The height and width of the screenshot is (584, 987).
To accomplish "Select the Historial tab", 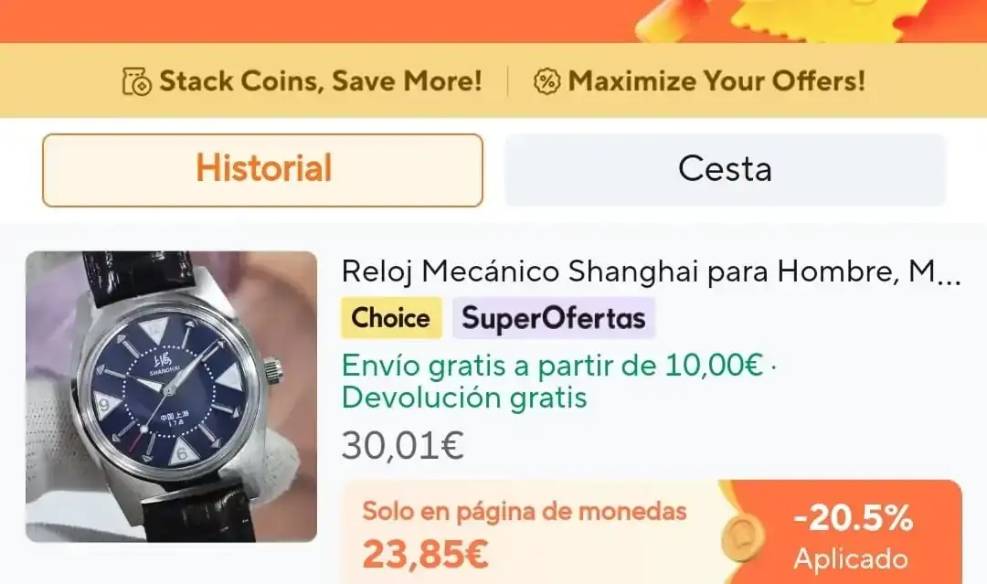I will tap(262, 170).
